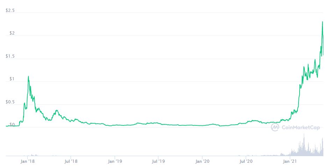Click the Jan '20 date label
Viewport: 330px width, 168px height.
coord(202,161)
